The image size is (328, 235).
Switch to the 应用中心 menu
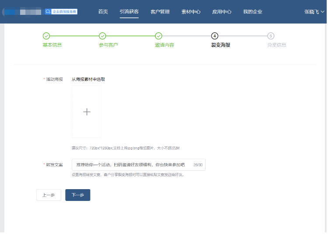(x=222, y=12)
